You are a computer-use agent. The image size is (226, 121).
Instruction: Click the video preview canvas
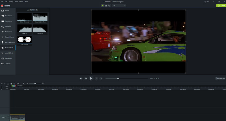click(138, 41)
